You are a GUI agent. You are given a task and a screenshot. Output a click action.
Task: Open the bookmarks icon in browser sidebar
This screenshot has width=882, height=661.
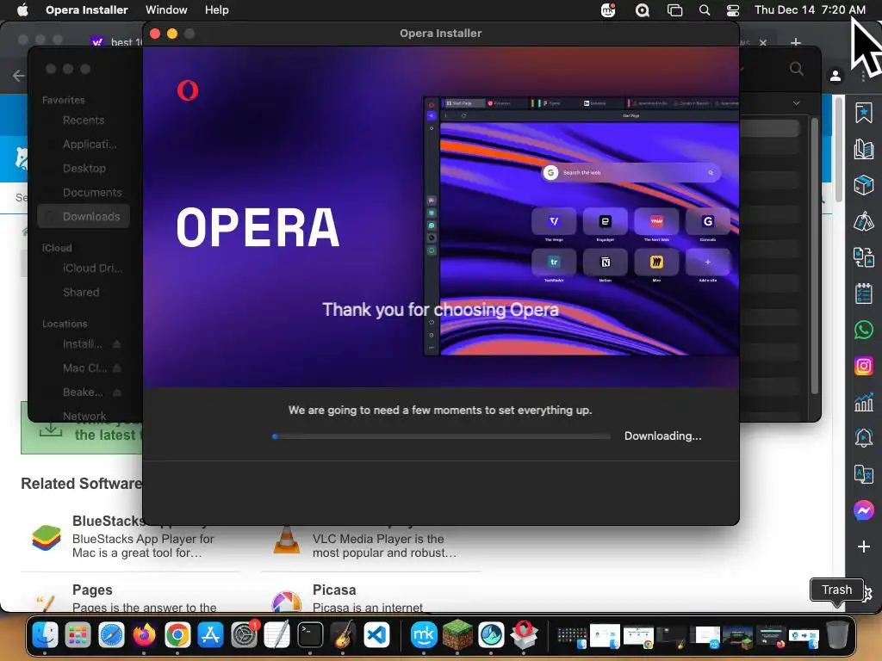point(863,113)
